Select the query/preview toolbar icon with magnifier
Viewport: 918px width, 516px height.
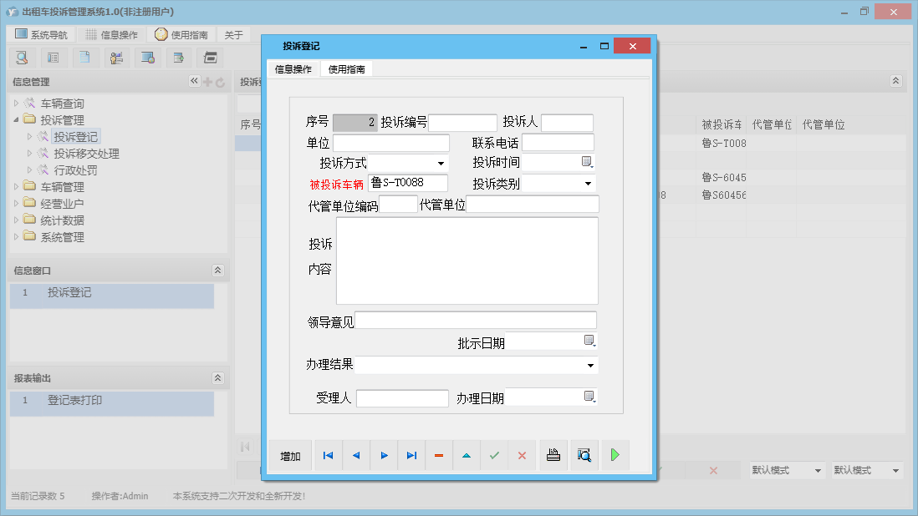(x=21, y=58)
